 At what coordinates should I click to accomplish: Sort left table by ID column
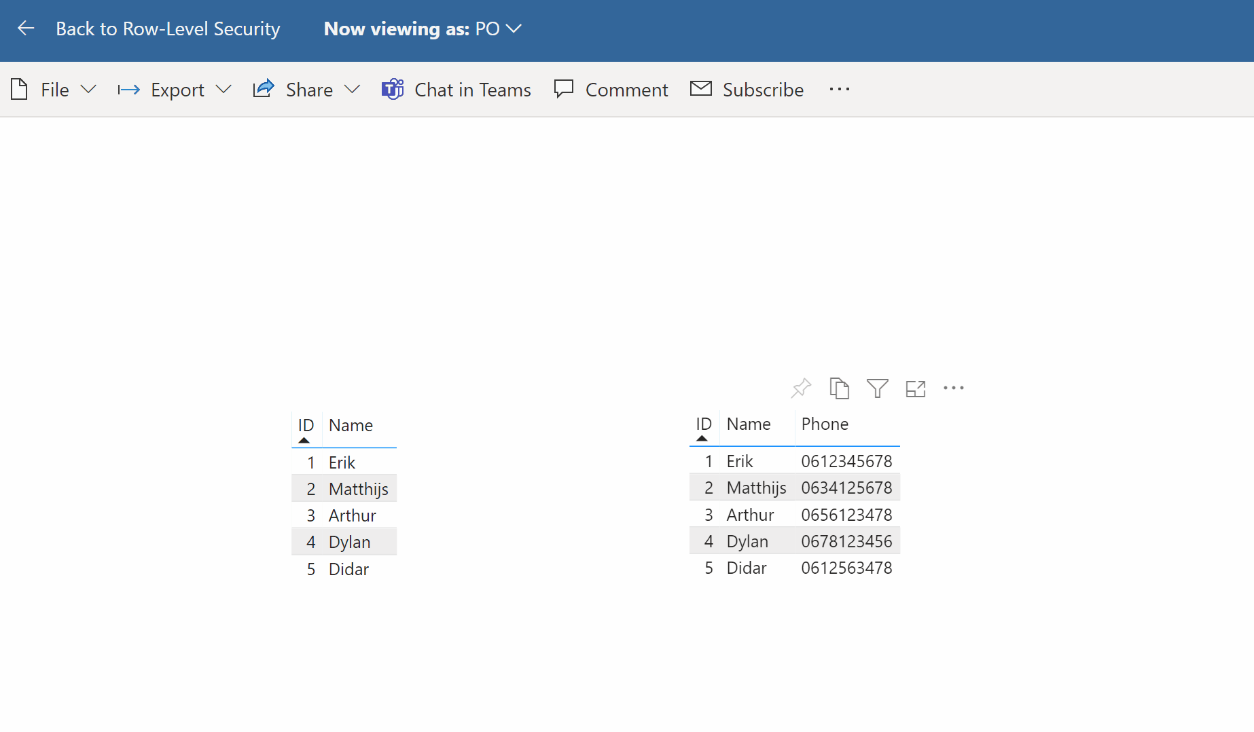point(306,426)
